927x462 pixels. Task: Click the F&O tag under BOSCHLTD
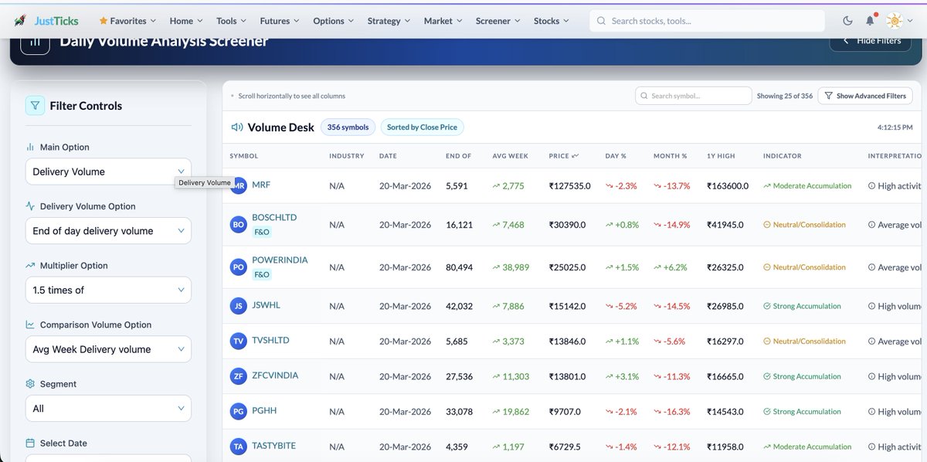pyautogui.click(x=262, y=232)
